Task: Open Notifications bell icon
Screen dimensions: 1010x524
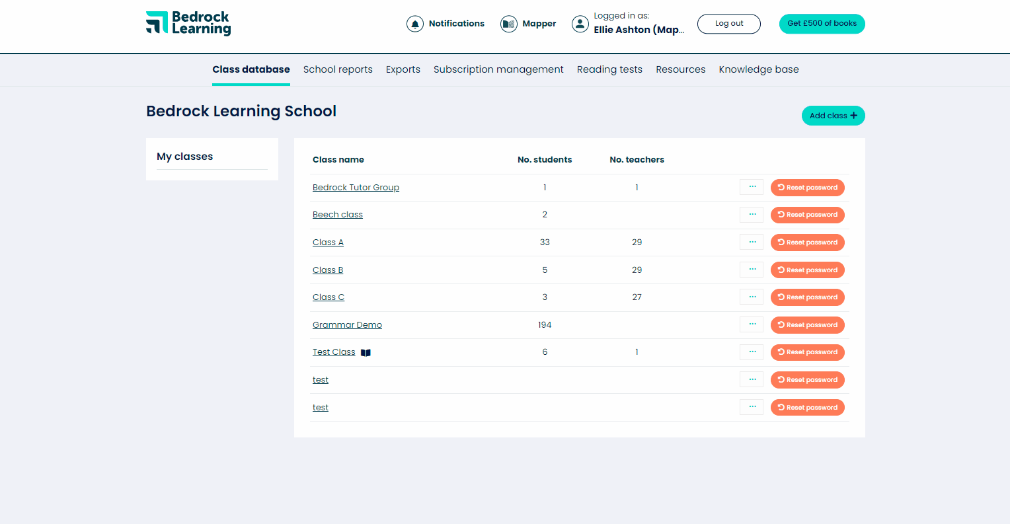Action: [415, 24]
